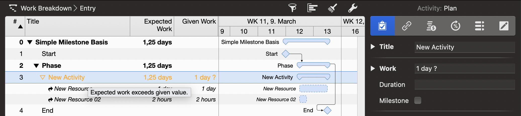Open the list structure inspector icon
Image resolution: width=521 pixels, height=116 pixels.
pos(480,26)
